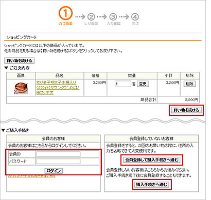Focus the 会員ID input field

click(x=58, y=154)
